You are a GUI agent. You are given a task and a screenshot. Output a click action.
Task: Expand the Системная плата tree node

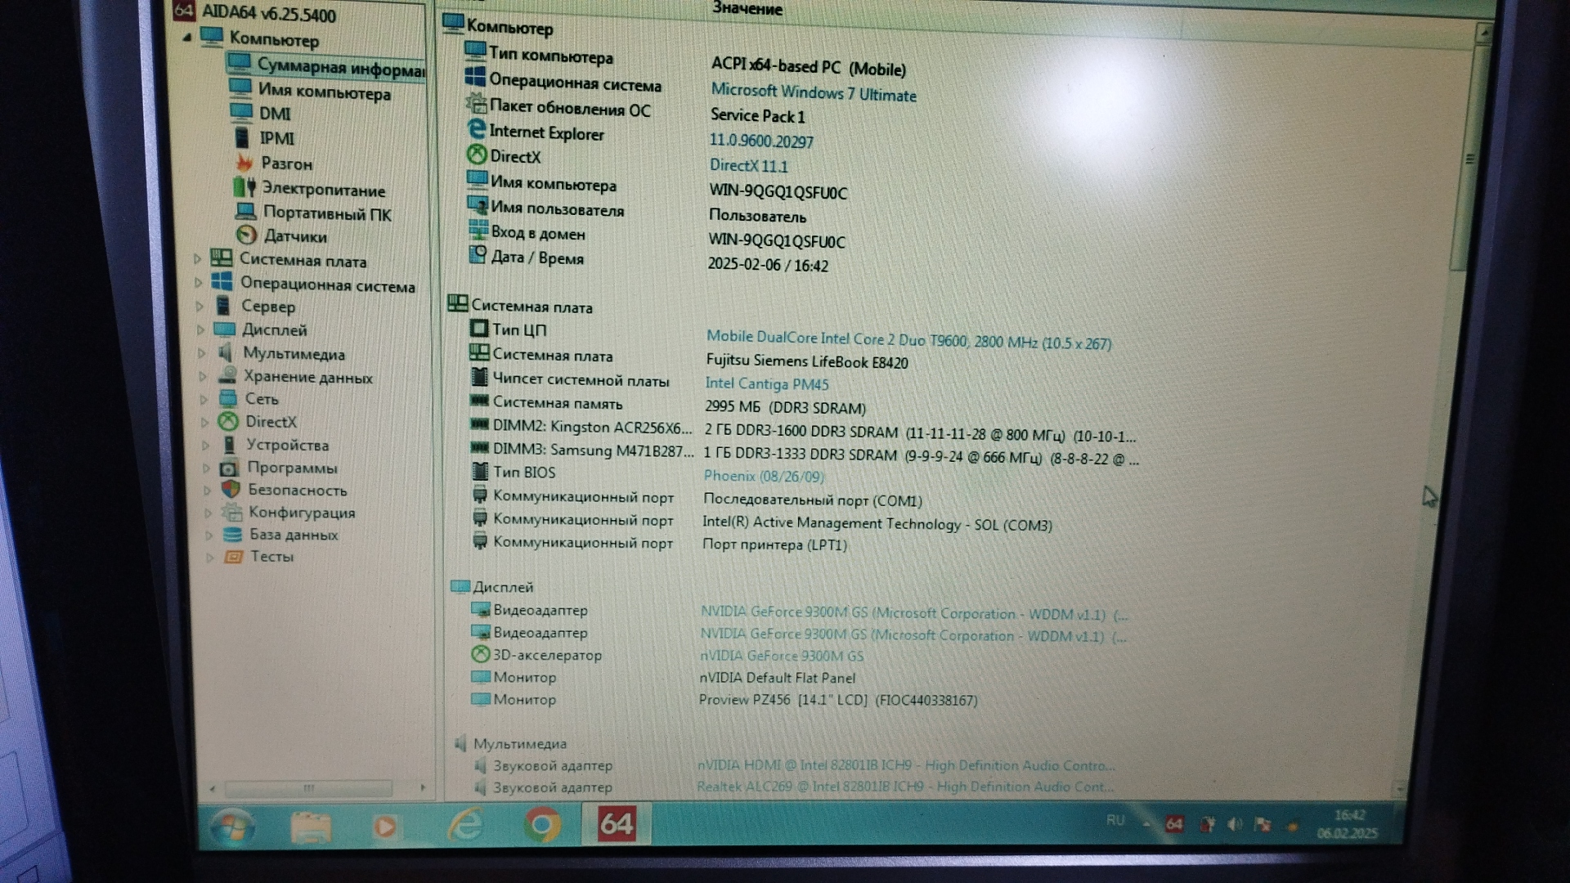tap(197, 259)
